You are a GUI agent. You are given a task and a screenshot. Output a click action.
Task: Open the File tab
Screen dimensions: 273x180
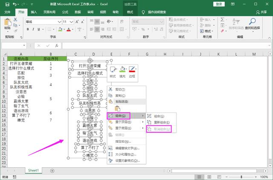click(x=7, y=12)
